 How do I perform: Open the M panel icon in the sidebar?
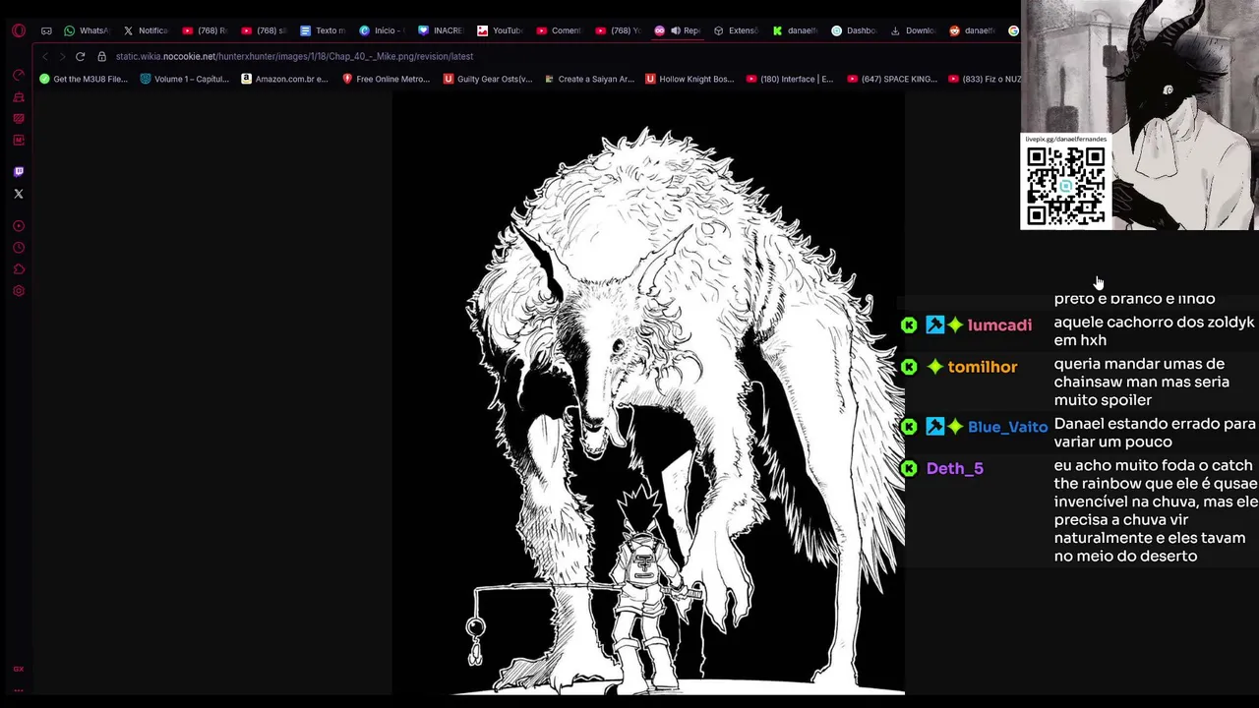point(19,141)
